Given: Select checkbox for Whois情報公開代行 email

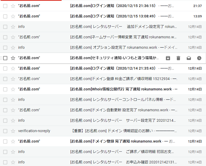Looking at the screenshot, I should 5,89.
